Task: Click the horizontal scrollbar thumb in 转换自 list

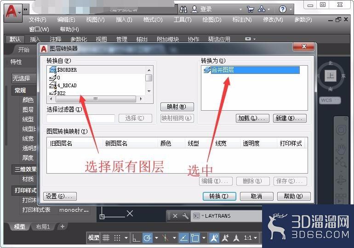Action: click(x=96, y=99)
